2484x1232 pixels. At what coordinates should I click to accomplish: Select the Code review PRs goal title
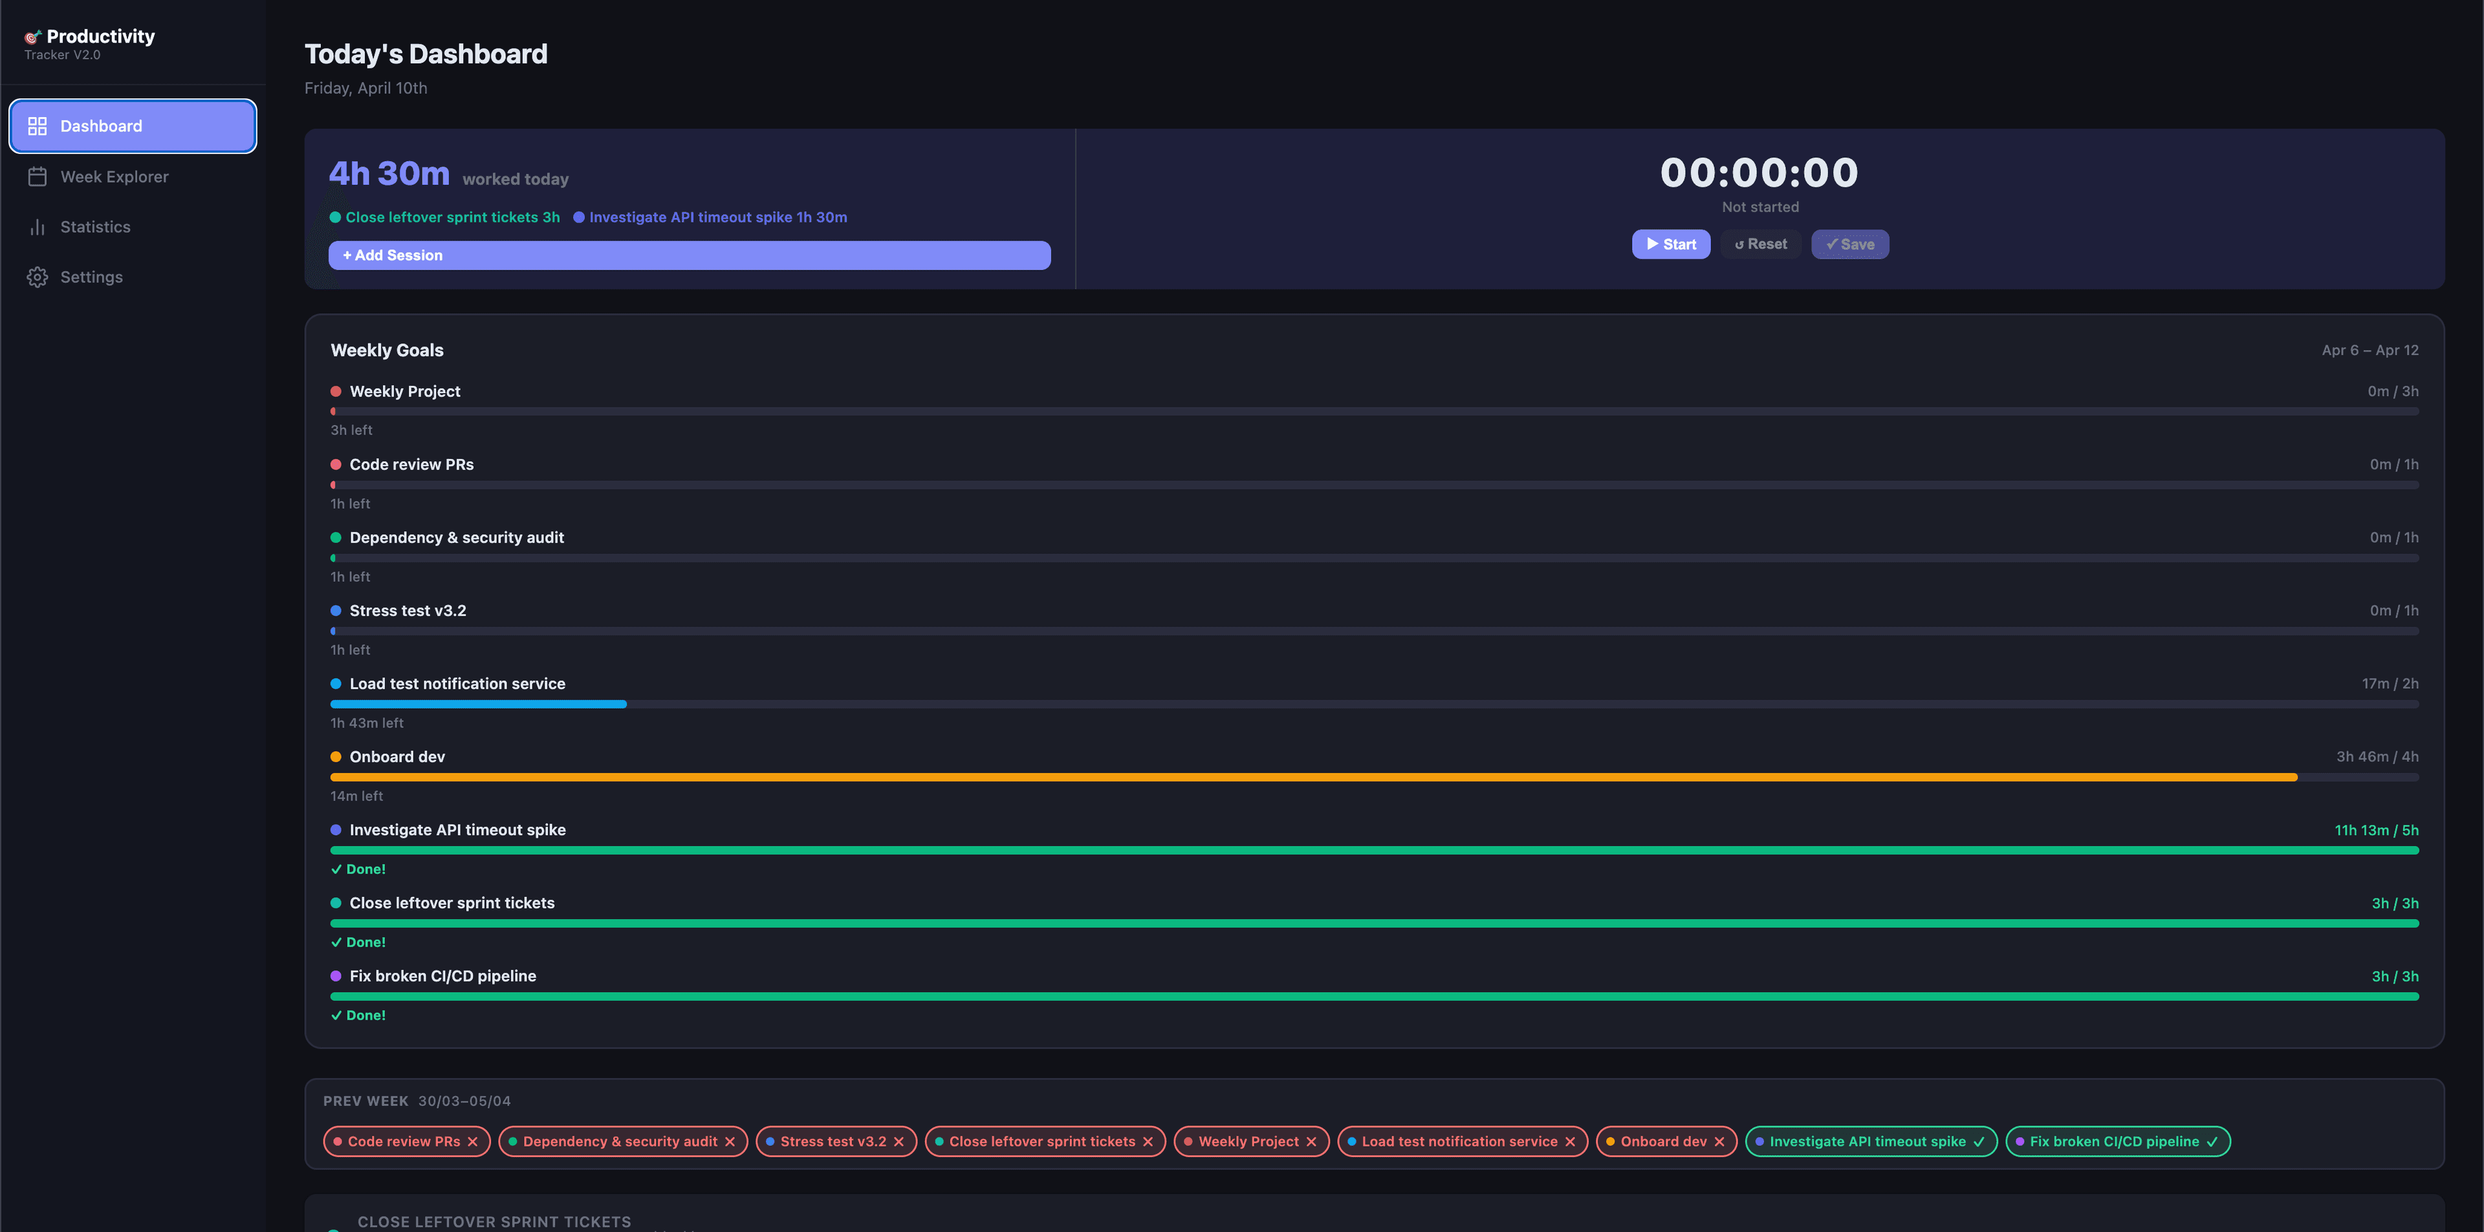click(x=412, y=464)
